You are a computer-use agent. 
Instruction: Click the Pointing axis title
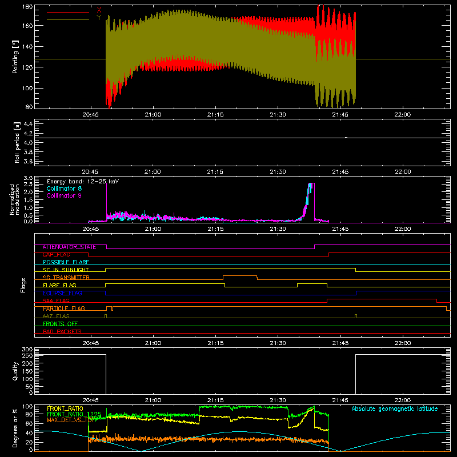coord(15,57)
